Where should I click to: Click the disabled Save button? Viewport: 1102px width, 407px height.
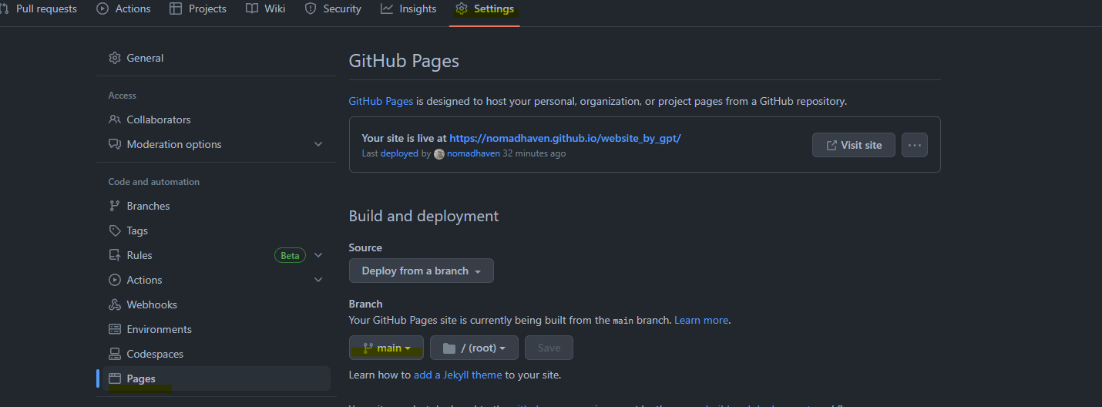pos(549,348)
